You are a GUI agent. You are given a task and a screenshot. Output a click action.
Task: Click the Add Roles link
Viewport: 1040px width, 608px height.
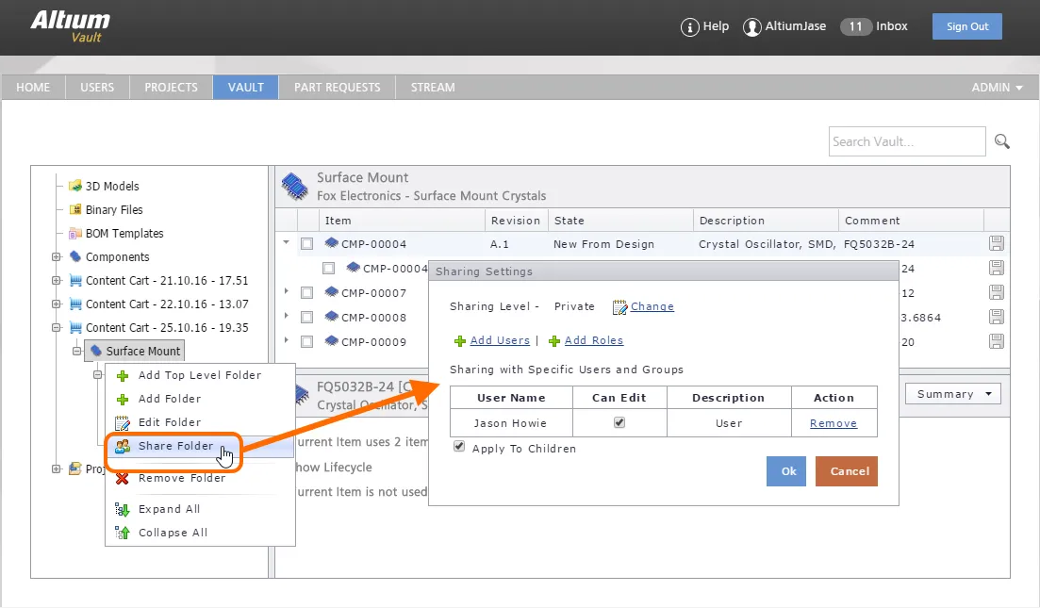point(594,340)
